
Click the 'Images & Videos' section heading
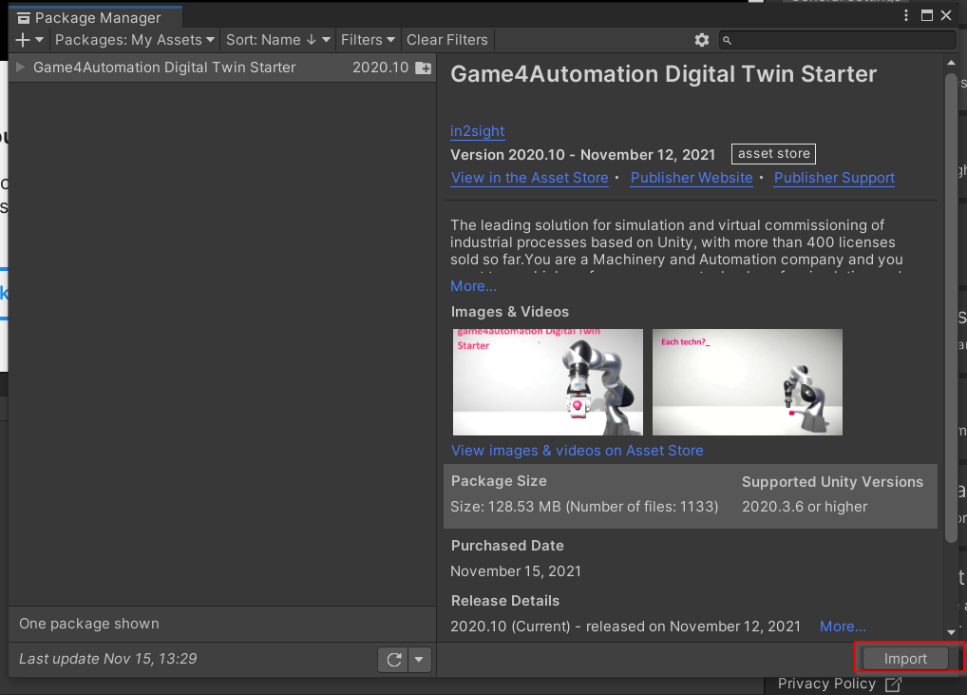click(510, 312)
